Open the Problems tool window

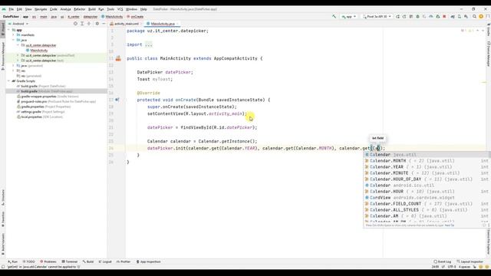(48, 261)
